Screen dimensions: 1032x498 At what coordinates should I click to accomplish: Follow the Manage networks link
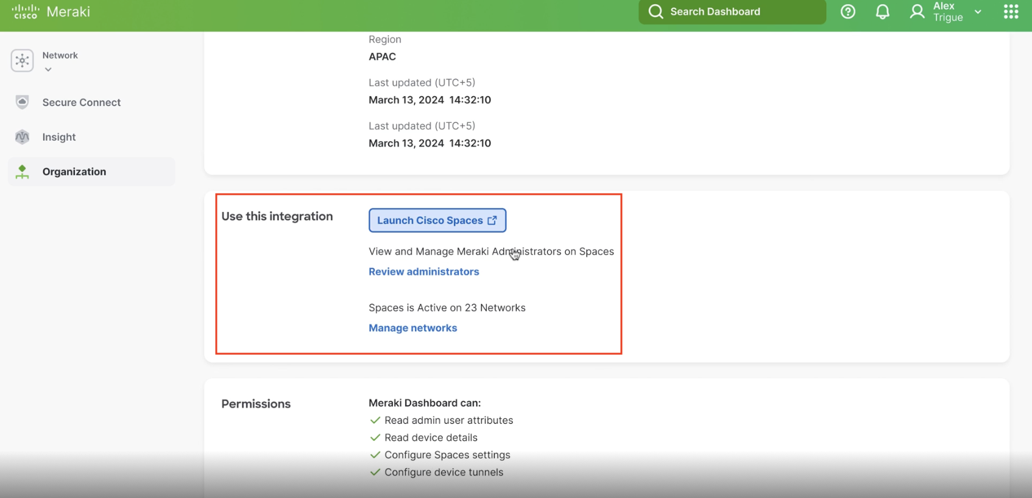412,328
